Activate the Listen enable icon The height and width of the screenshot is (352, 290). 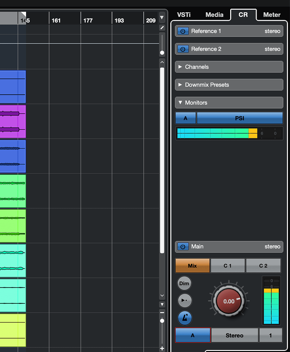[184, 301]
